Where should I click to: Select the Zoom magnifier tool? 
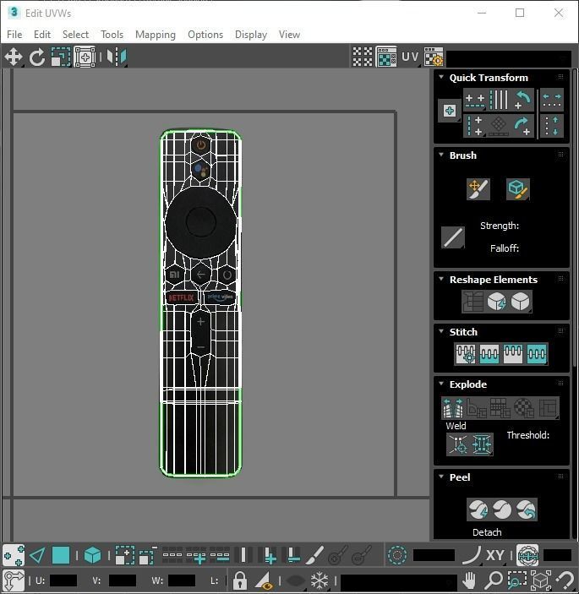tap(494, 580)
